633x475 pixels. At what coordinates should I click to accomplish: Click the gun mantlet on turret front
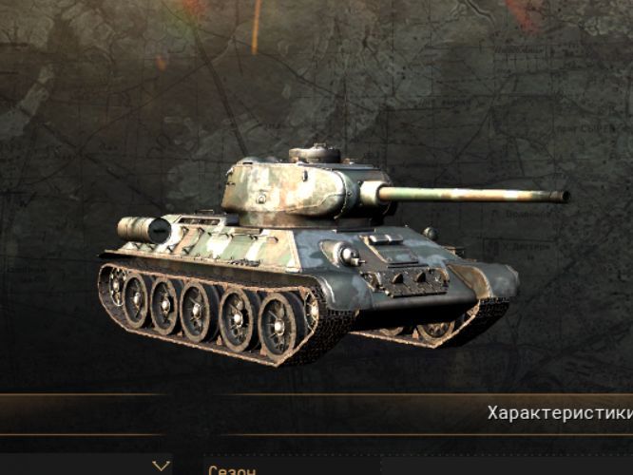coord(368,196)
